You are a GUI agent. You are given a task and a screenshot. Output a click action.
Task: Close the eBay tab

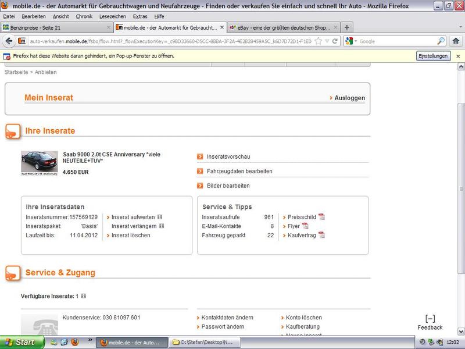[335, 27]
